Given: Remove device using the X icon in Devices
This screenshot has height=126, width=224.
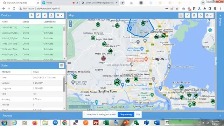Looking at the screenshot, I should pyautogui.click(x=45, y=15).
